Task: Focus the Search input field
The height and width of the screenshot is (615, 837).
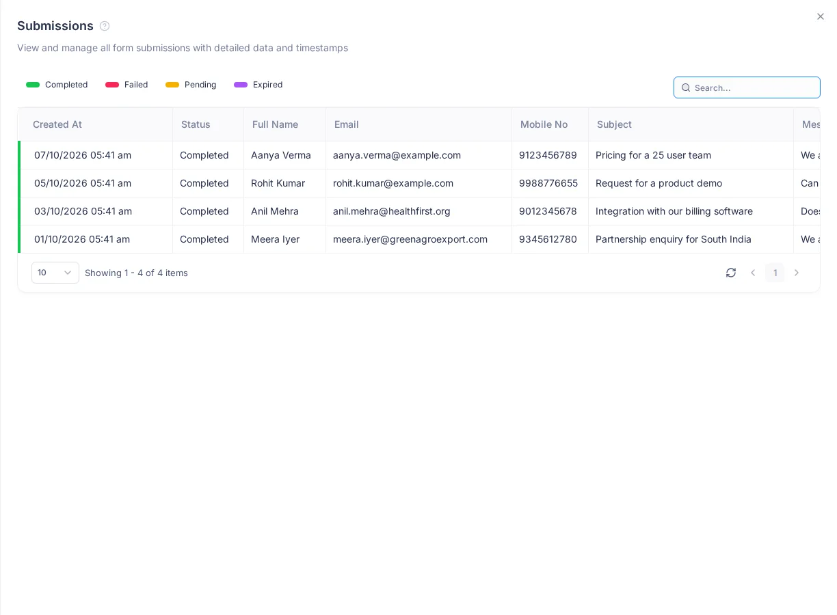Action: [747, 87]
